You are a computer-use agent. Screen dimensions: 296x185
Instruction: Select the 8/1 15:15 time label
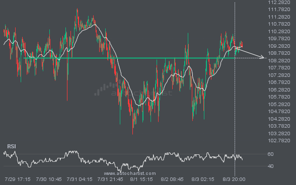point(141,179)
